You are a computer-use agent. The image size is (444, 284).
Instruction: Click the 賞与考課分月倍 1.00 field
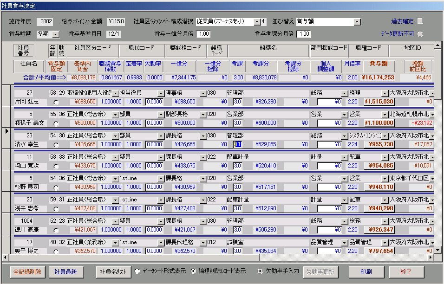click(x=304, y=34)
